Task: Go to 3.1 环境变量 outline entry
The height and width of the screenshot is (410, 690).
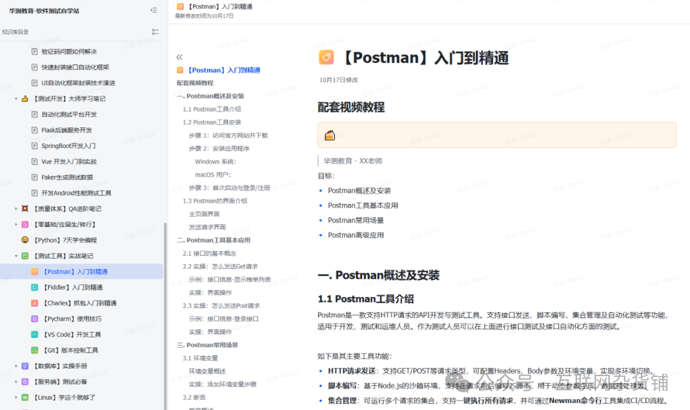Action: [x=200, y=358]
